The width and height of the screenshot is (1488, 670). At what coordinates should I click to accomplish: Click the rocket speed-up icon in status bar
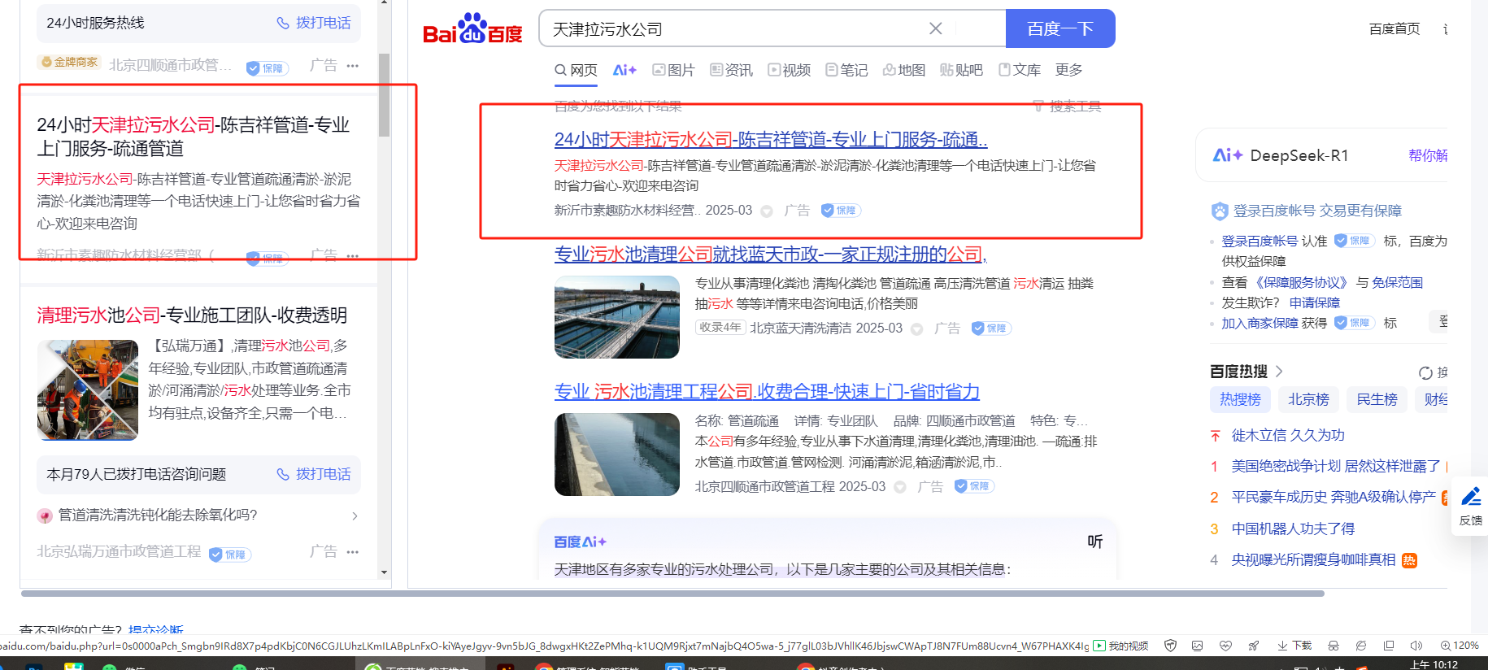point(1254,646)
